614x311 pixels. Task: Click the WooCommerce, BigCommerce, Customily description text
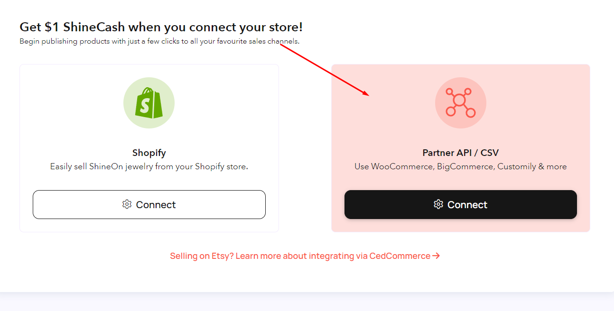click(x=460, y=167)
